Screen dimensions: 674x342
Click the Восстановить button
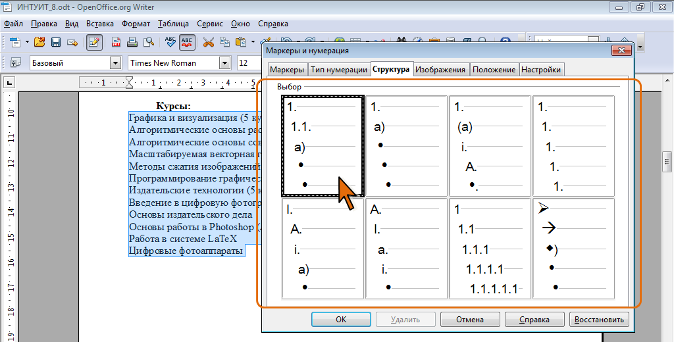click(599, 320)
